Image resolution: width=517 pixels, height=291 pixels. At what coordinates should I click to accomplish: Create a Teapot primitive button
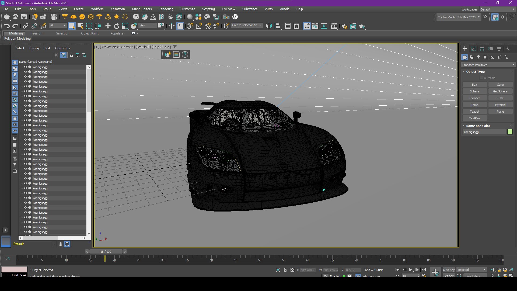point(474,112)
